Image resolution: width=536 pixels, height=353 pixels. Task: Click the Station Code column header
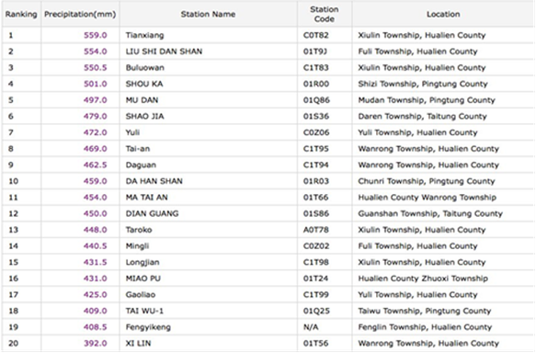click(x=325, y=15)
